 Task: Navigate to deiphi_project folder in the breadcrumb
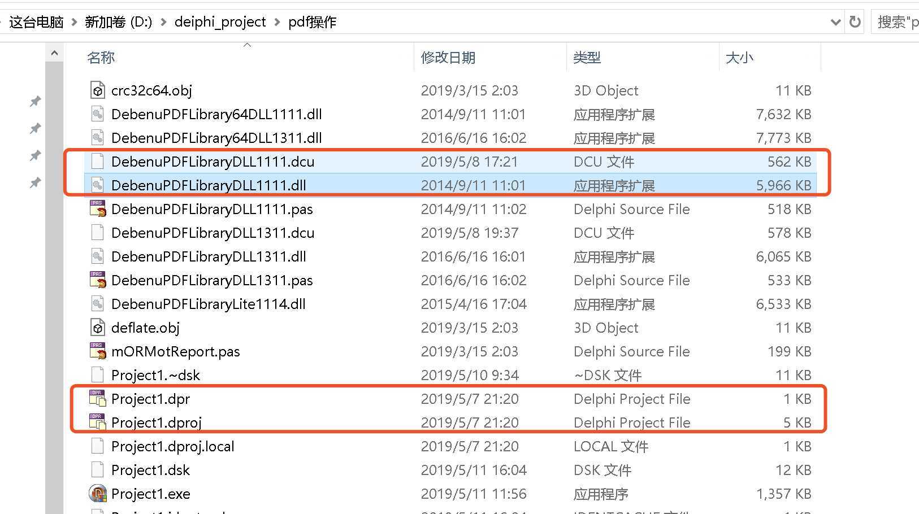pos(220,22)
